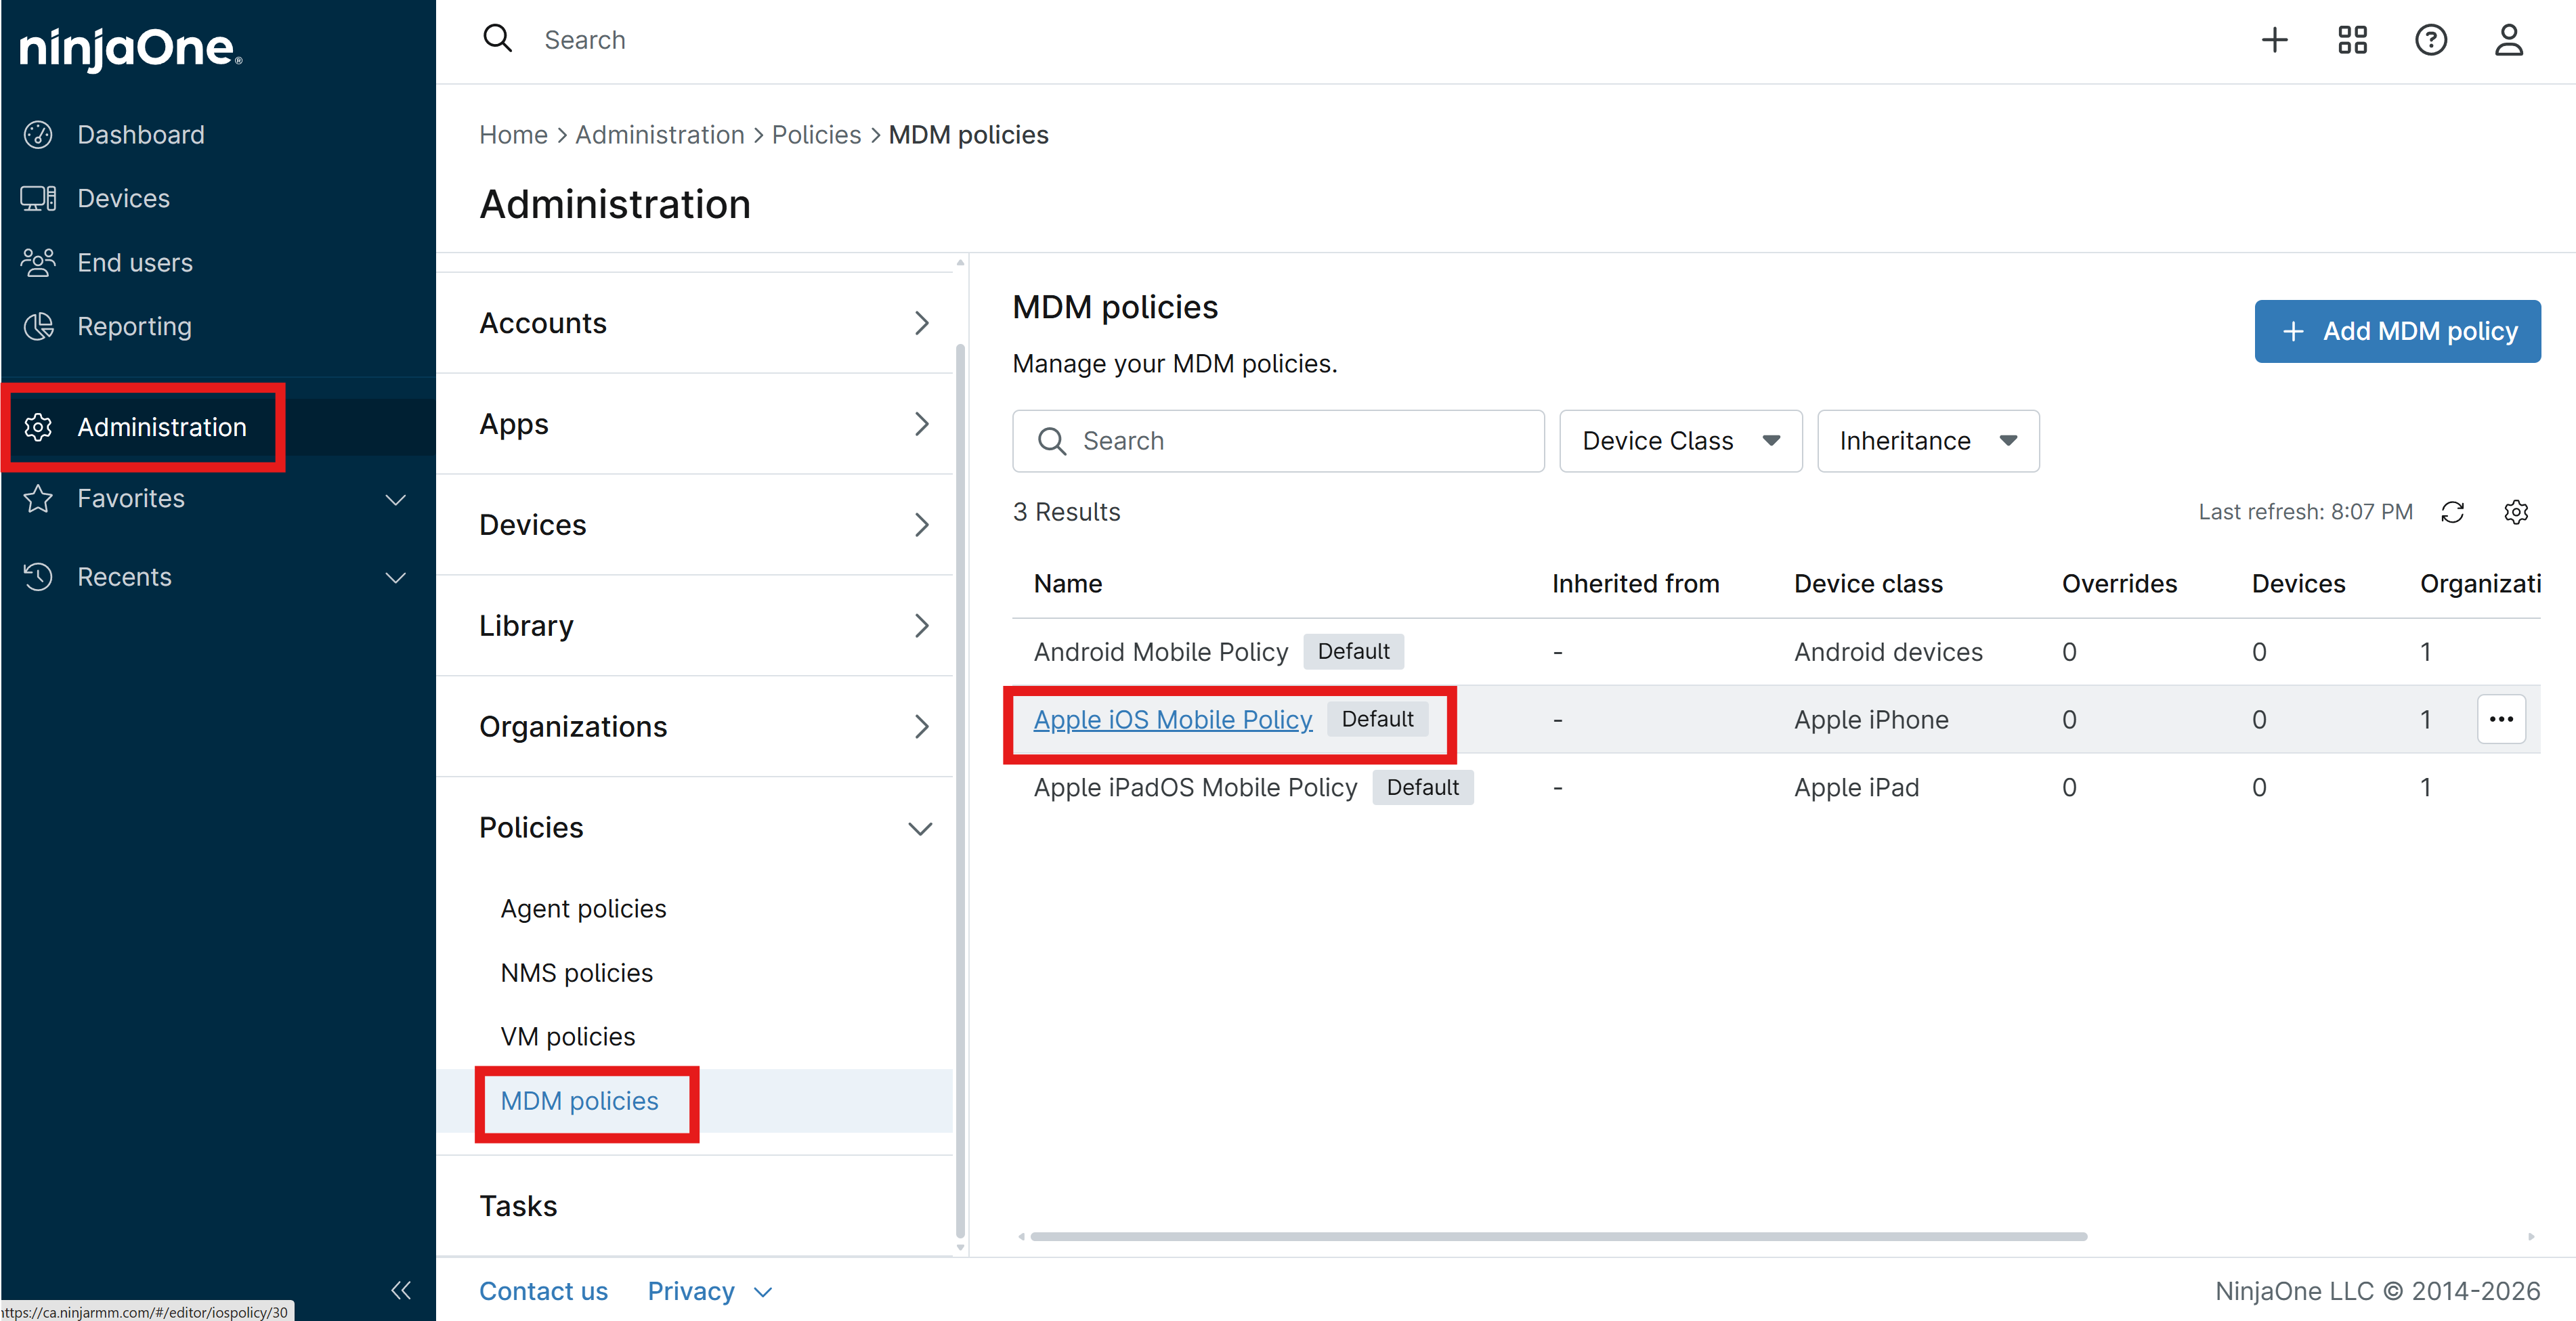This screenshot has width=2576, height=1321.
Task: Click the Contact us link
Action: [x=543, y=1291]
